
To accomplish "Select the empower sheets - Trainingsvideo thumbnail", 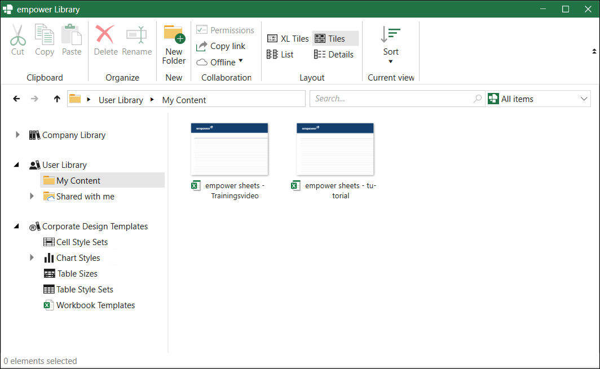I will [x=229, y=149].
